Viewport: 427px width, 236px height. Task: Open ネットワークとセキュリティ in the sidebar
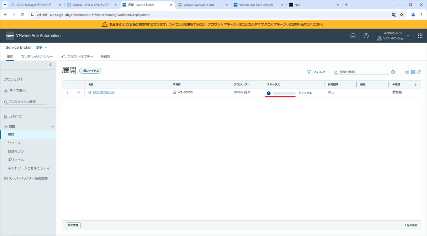(28, 168)
